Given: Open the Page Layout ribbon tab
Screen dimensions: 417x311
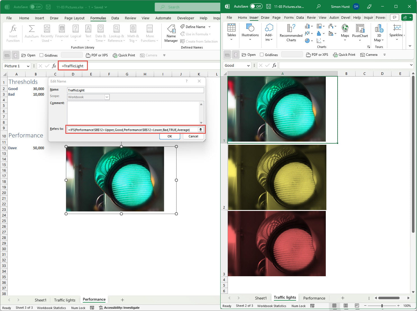Looking at the screenshot, I should point(74,18).
